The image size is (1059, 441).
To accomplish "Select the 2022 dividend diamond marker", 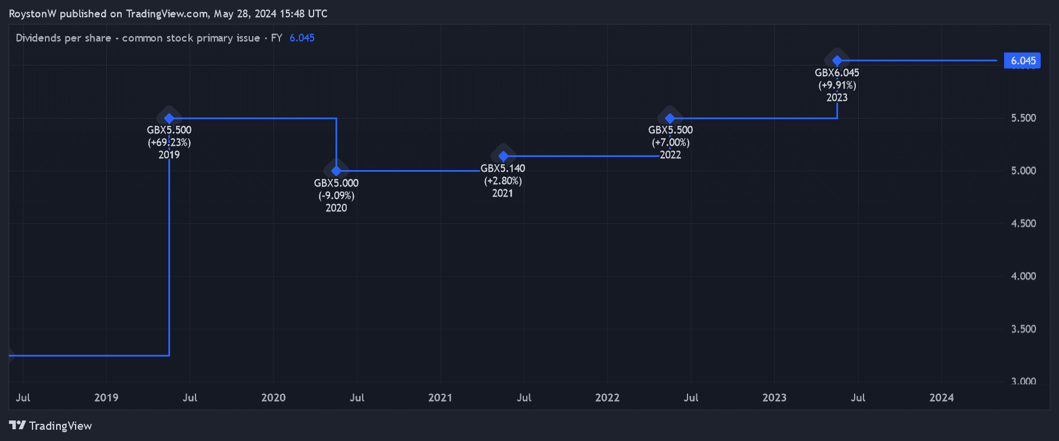I will click(x=670, y=118).
